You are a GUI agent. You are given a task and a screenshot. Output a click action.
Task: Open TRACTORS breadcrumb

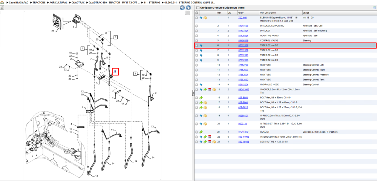click(x=39, y=2)
